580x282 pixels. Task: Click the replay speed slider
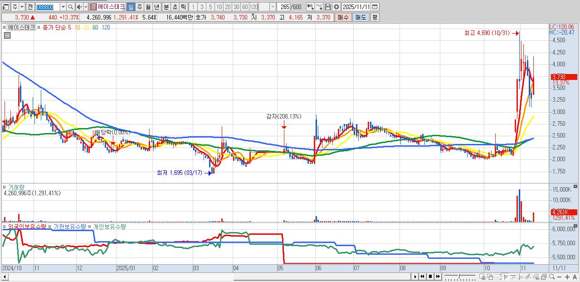[460, 277]
